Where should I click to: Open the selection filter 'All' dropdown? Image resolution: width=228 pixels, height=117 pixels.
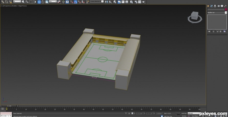click(x=17, y=1)
